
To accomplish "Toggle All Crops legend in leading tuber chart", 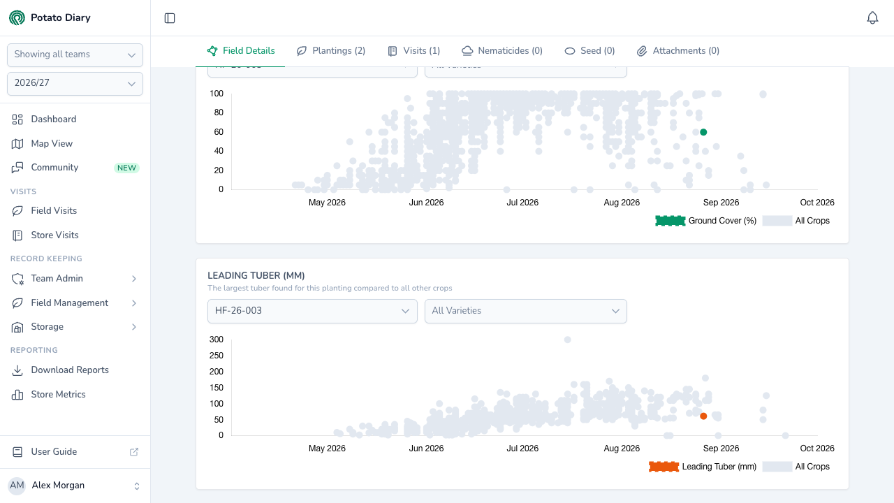I will click(x=796, y=467).
